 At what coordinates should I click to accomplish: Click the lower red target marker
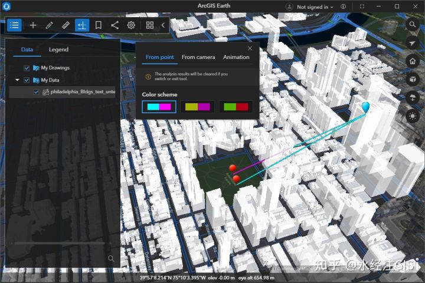pyautogui.click(x=236, y=179)
